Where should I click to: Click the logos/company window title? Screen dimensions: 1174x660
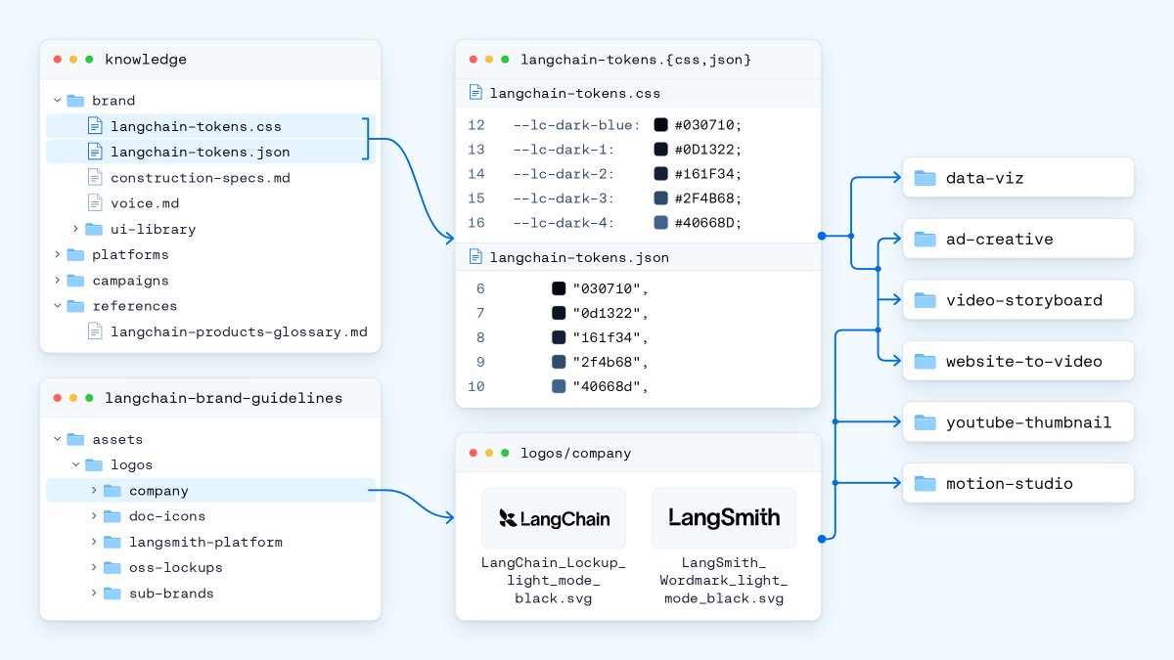576,454
